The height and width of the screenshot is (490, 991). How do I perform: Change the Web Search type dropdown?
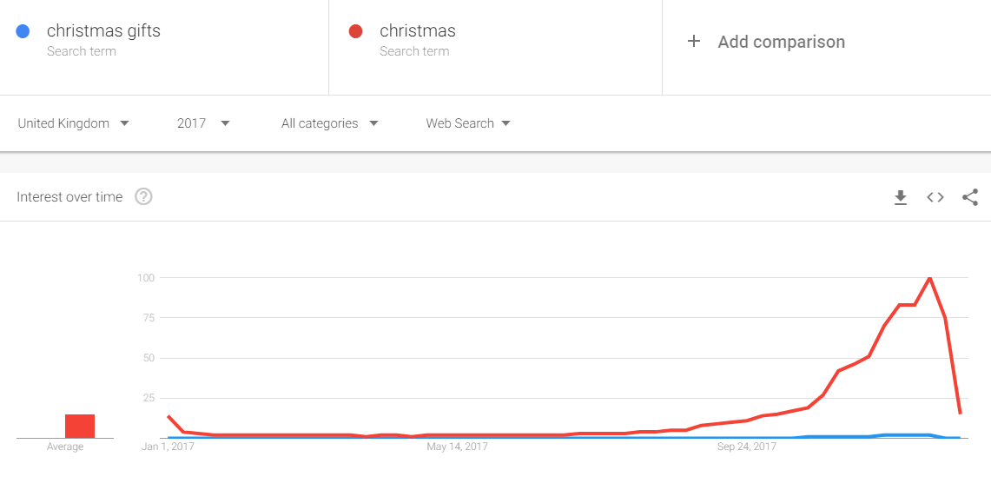click(x=467, y=123)
